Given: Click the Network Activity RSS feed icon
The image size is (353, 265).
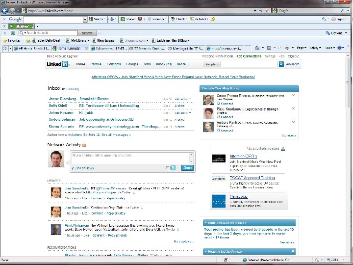Looking at the screenshot, I should tap(84, 145).
